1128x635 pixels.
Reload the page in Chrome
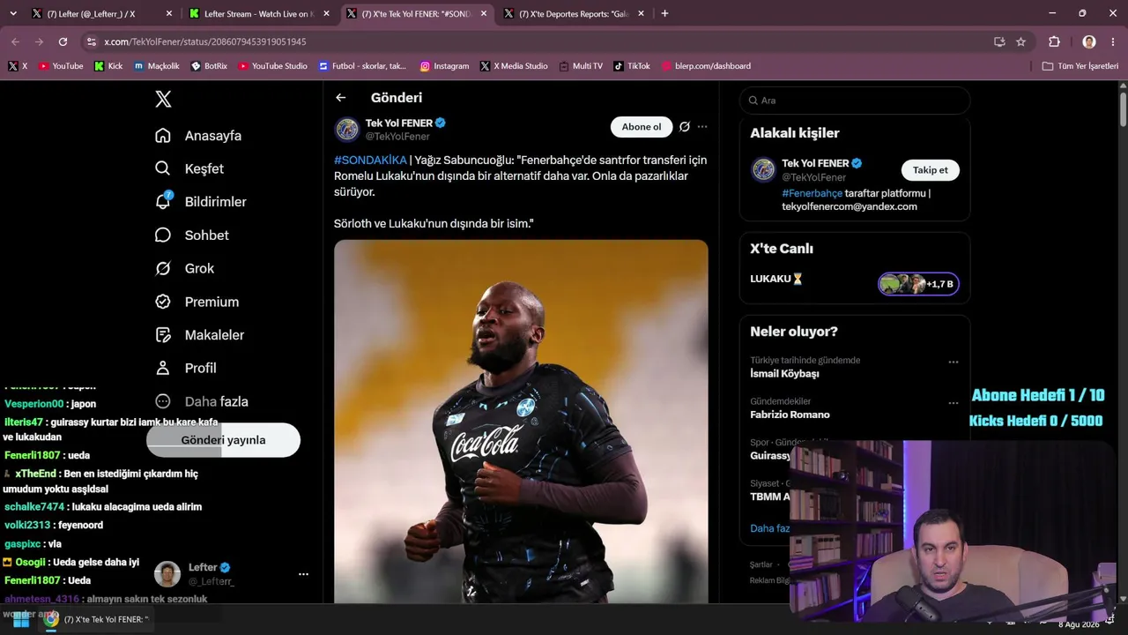pos(63,41)
